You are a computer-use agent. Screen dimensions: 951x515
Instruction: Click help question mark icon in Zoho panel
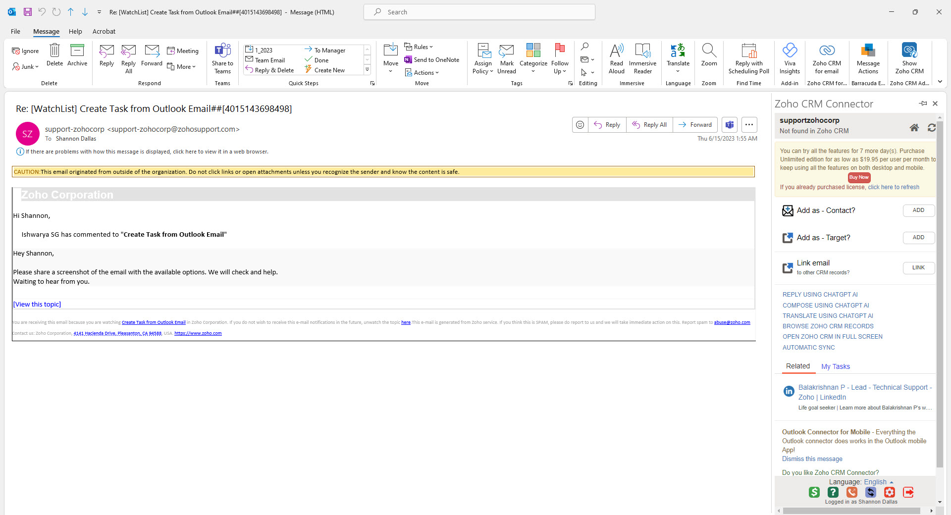pyautogui.click(x=833, y=492)
